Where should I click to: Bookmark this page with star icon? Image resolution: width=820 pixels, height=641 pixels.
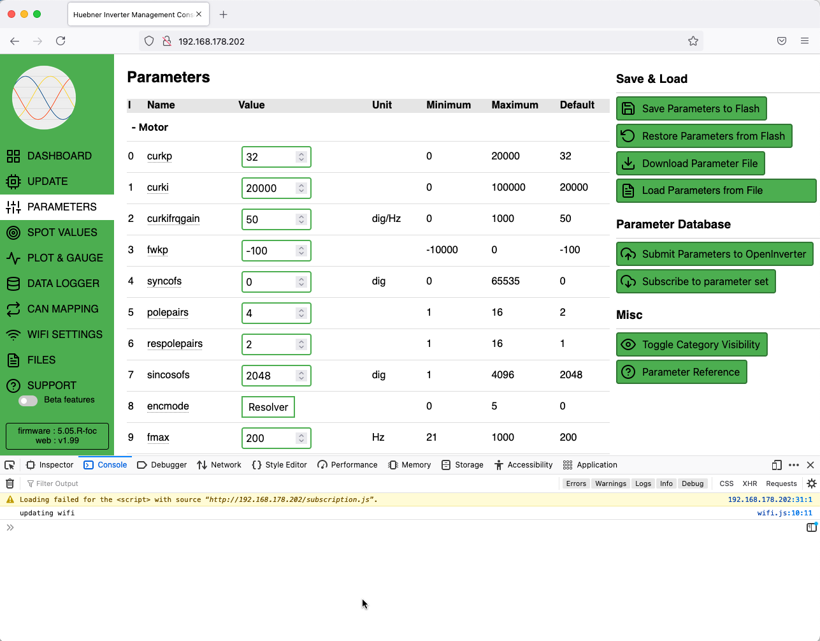pos(693,41)
